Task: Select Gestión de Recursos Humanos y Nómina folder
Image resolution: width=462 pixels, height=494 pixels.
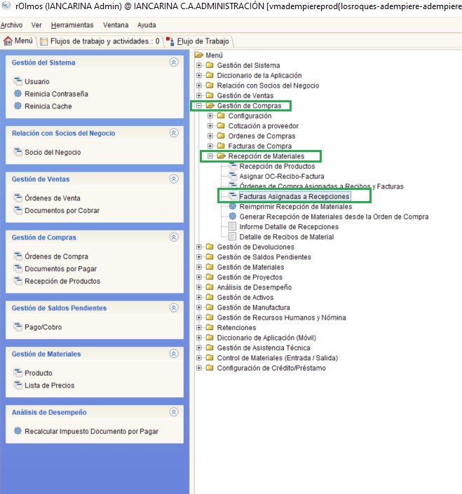Action: coord(281,317)
